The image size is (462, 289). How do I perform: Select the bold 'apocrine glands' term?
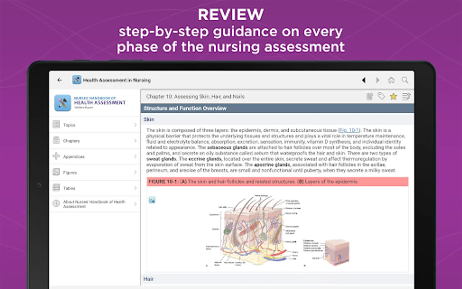[272, 165]
